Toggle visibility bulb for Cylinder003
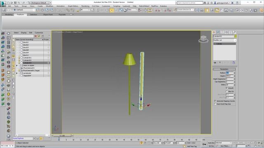 point(19,63)
